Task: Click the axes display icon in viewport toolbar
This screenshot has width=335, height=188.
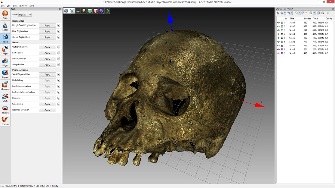Action: click(78, 11)
